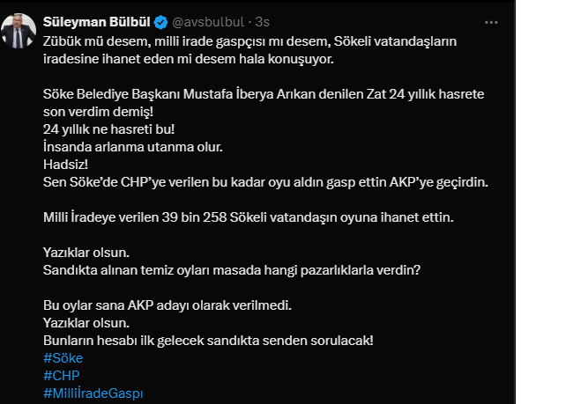Screen dimensions: 573x404
Task: Click the word "Hadsiz!"
Action: coord(65,165)
